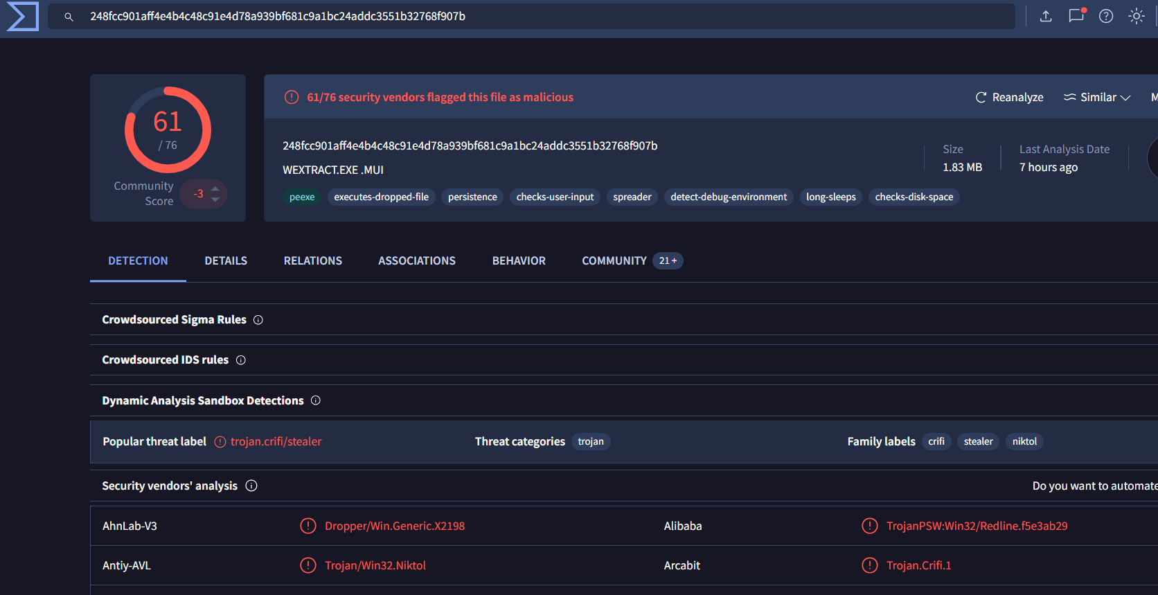Click alert icon next to Trojan/Win32.Niktol

(x=308, y=565)
